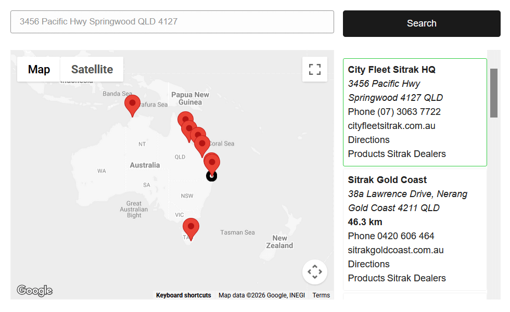The image size is (510, 312).
Task: Get Directions to Sitrak Gold Coast
Action: point(368,264)
